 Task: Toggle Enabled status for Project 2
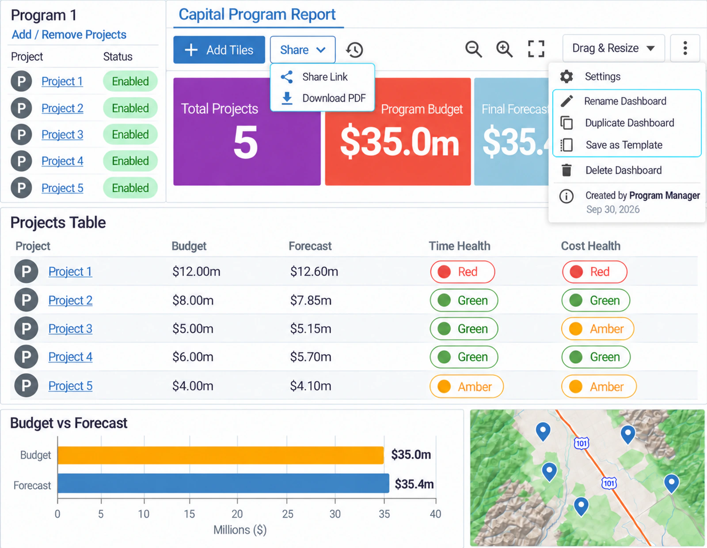[130, 108]
